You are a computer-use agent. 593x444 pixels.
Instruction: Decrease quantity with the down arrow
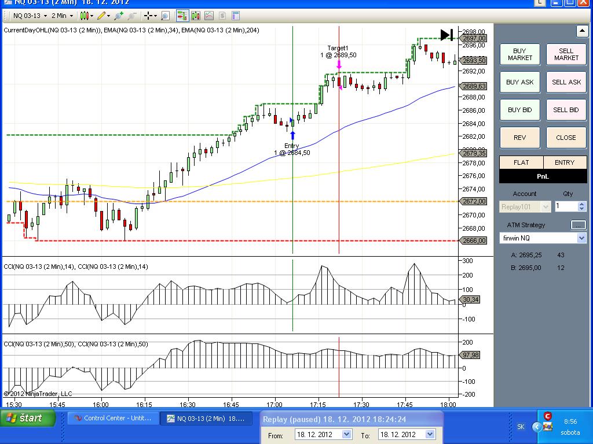pyautogui.click(x=582, y=209)
